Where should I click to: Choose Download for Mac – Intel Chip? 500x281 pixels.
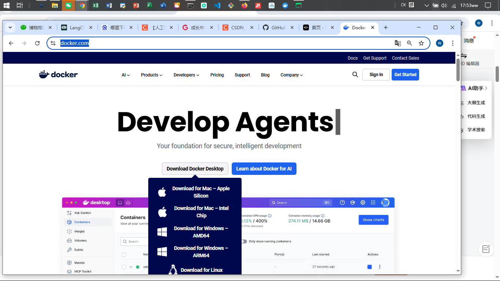click(x=195, y=212)
